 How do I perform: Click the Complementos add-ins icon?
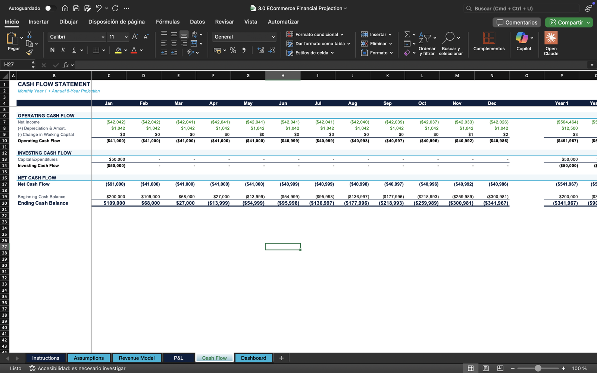(489, 38)
